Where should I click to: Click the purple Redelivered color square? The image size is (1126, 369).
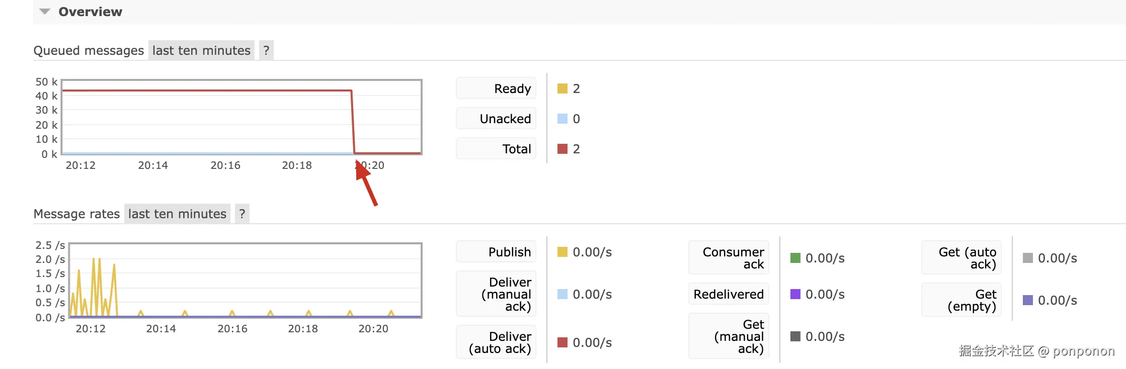(795, 294)
